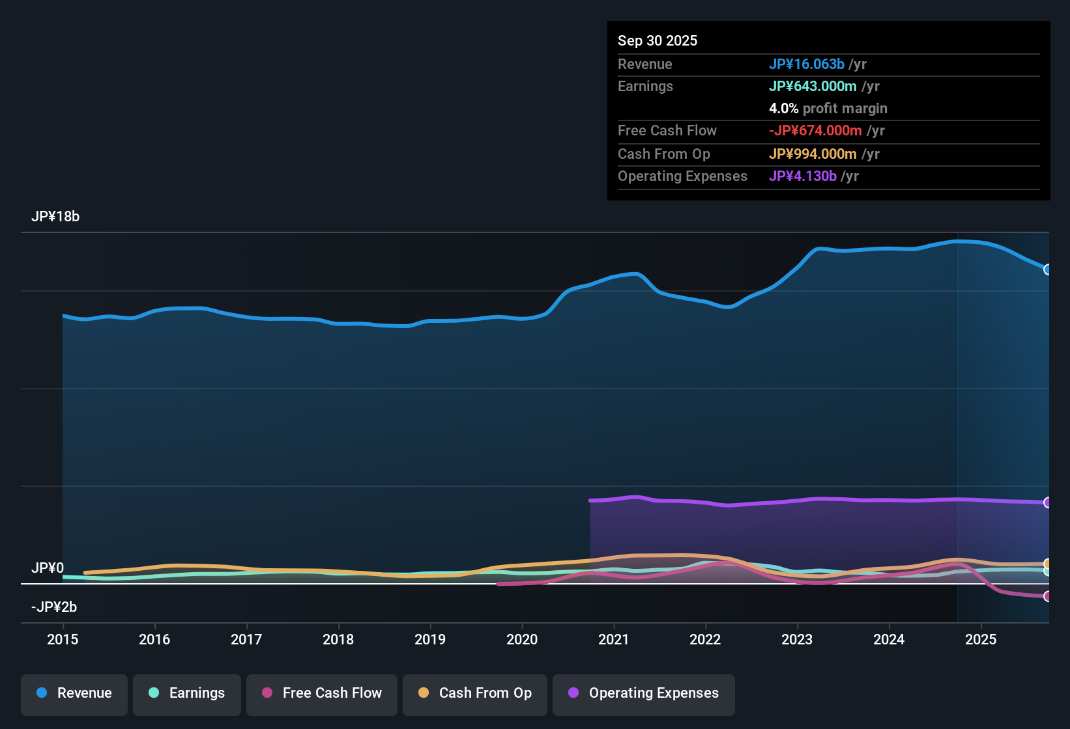Image resolution: width=1070 pixels, height=729 pixels.
Task: Click the 2020 label on the time axis
Action: pos(522,639)
